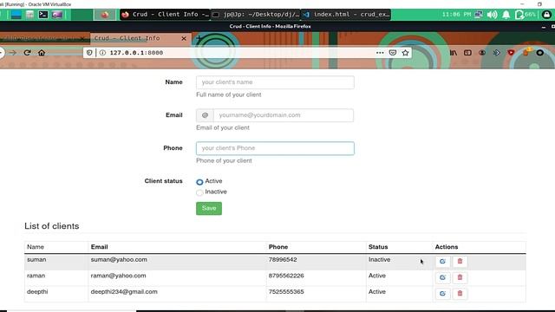The image size is (555, 312).
Task: Click the clock showing 11:06 PM
Action: (x=456, y=15)
